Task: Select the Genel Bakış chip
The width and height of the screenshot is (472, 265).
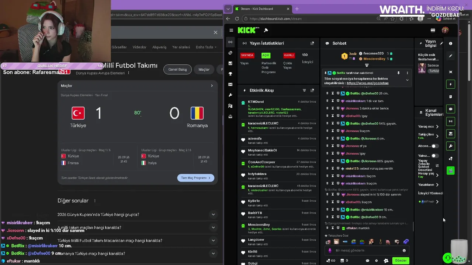Action: point(177,69)
